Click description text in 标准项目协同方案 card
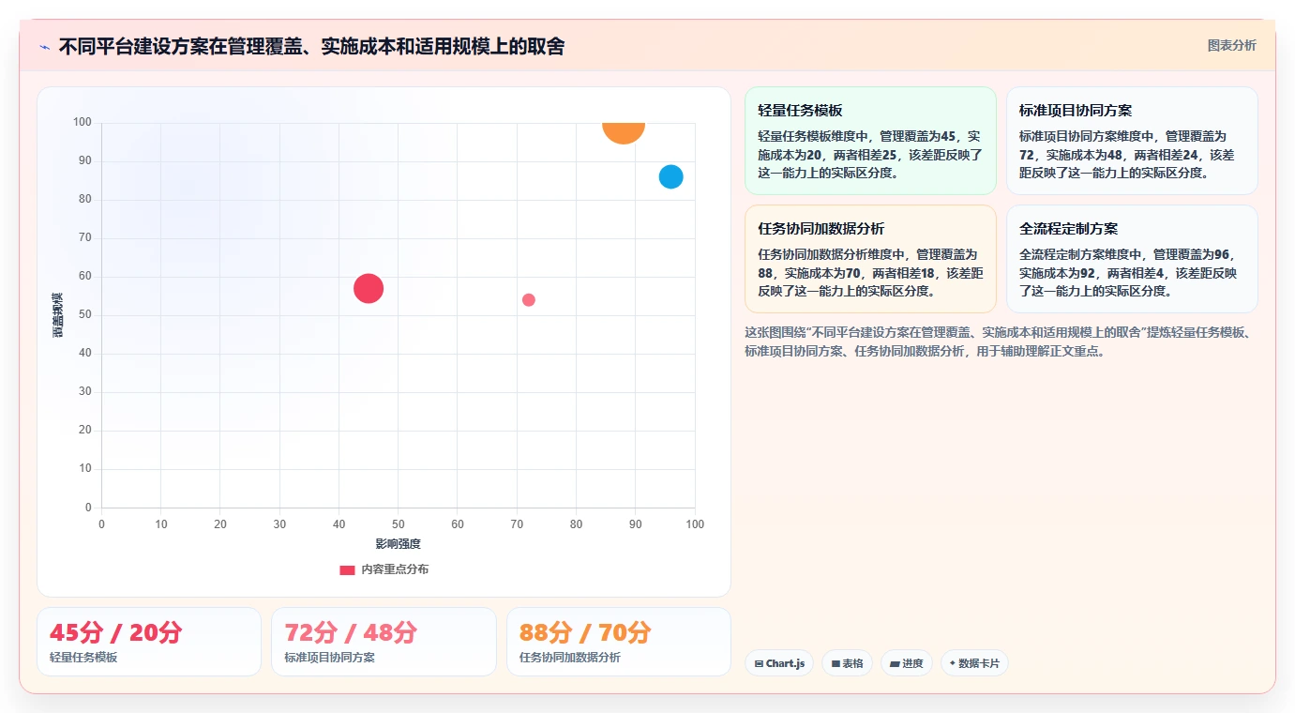This screenshot has height=713, width=1295. [x=1127, y=154]
